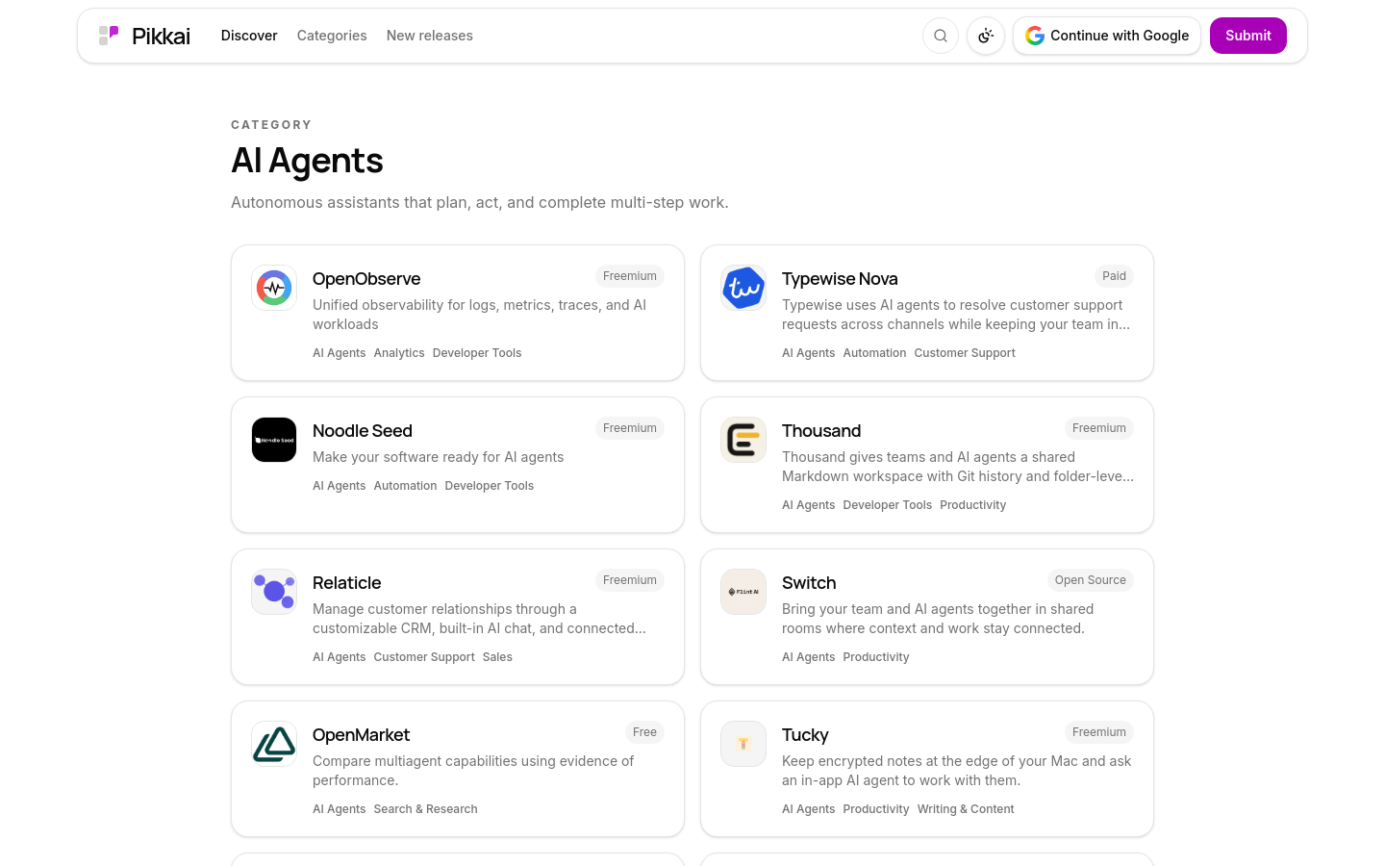The height and width of the screenshot is (866, 1385).
Task: Open the Switch app icon
Action: click(x=743, y=592)
